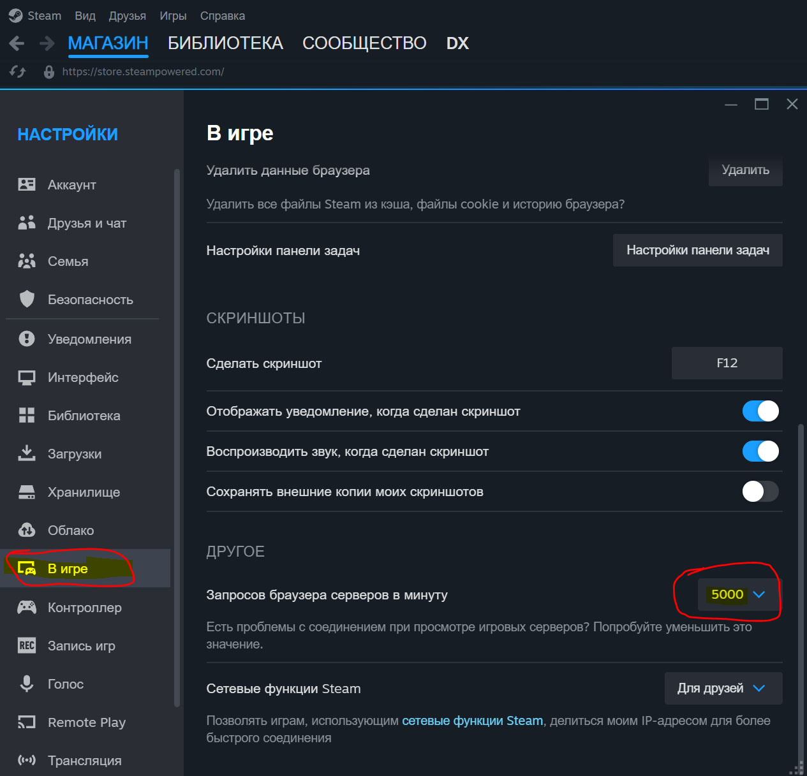Click the Steam logo icon in menu bar

(x=16, y=15)
